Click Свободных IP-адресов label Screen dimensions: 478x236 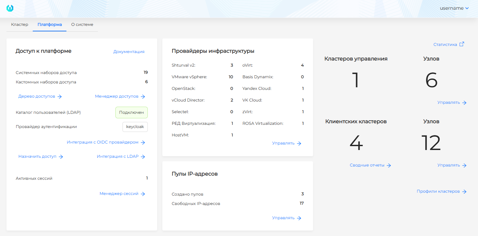[196, 204]
